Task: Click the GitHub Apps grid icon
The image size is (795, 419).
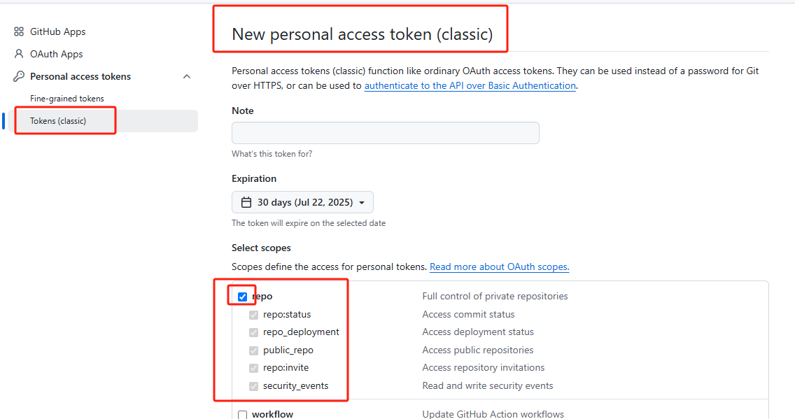Action: coord(19,31)
